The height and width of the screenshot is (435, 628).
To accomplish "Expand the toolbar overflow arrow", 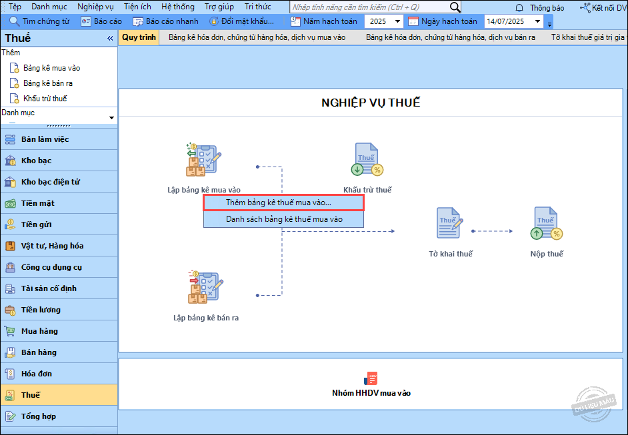I will coord(549,24).
